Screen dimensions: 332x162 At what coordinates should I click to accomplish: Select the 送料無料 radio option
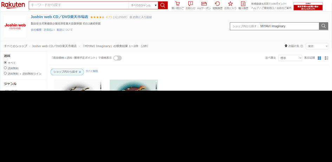pyautogui.click(x=5, y=68)
